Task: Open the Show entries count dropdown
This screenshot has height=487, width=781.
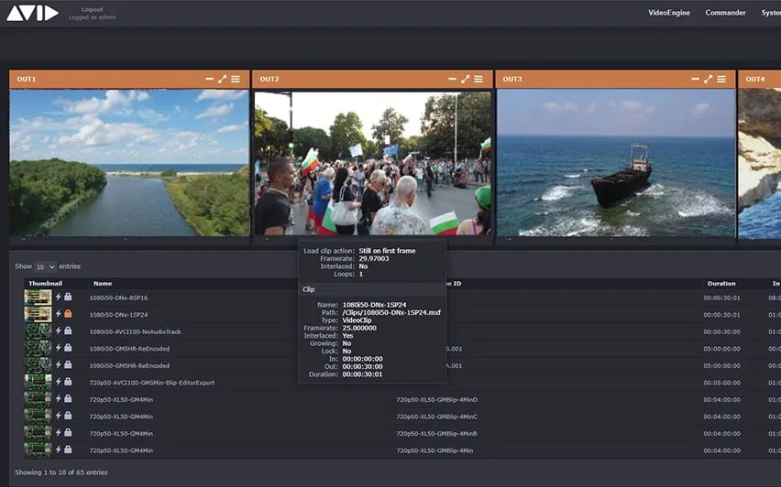Action: pos(46,266)
